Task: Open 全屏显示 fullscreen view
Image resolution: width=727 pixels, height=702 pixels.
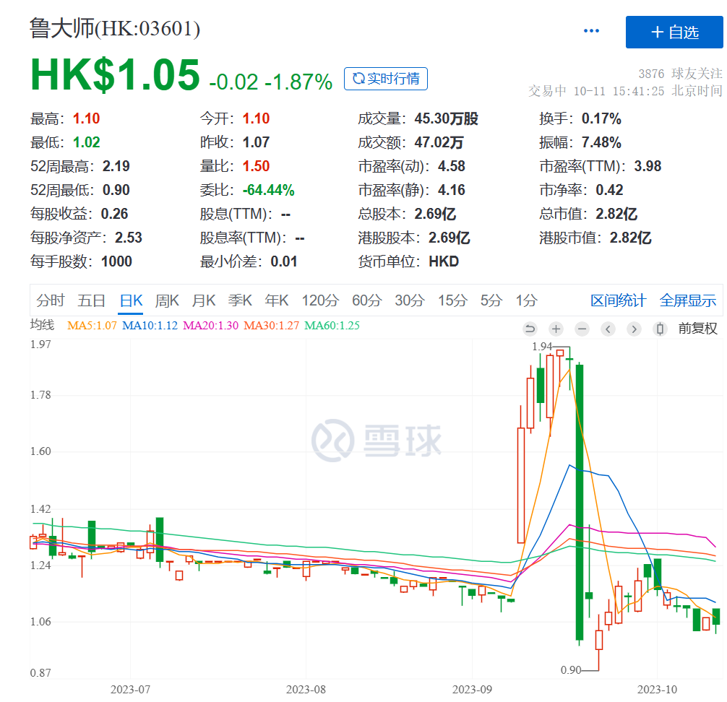Action: tap(688, 300)
